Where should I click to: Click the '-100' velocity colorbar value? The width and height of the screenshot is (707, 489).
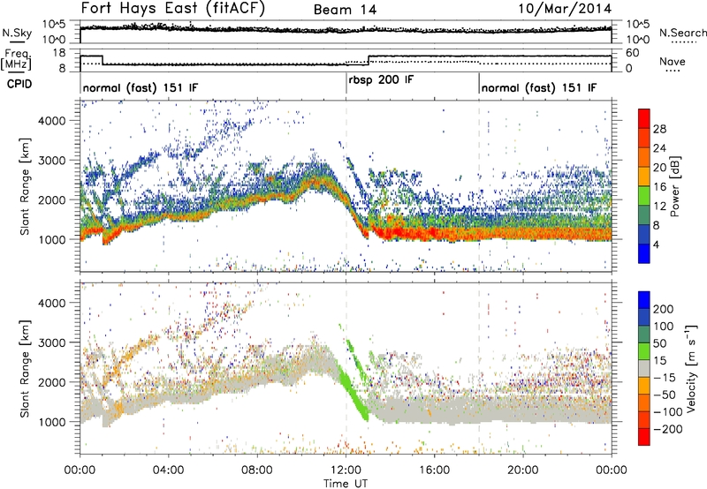tap(668, 412)
